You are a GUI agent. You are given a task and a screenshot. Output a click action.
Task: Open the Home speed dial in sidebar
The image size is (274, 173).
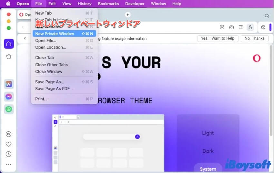pyautogui.click(x=9, y=44)
